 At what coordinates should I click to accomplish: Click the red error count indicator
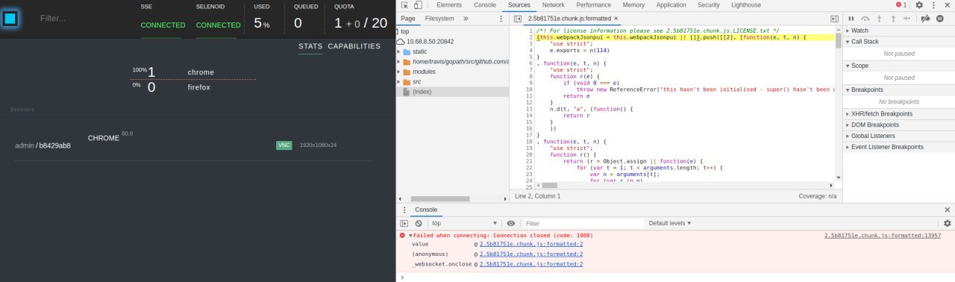click(901, 5)
